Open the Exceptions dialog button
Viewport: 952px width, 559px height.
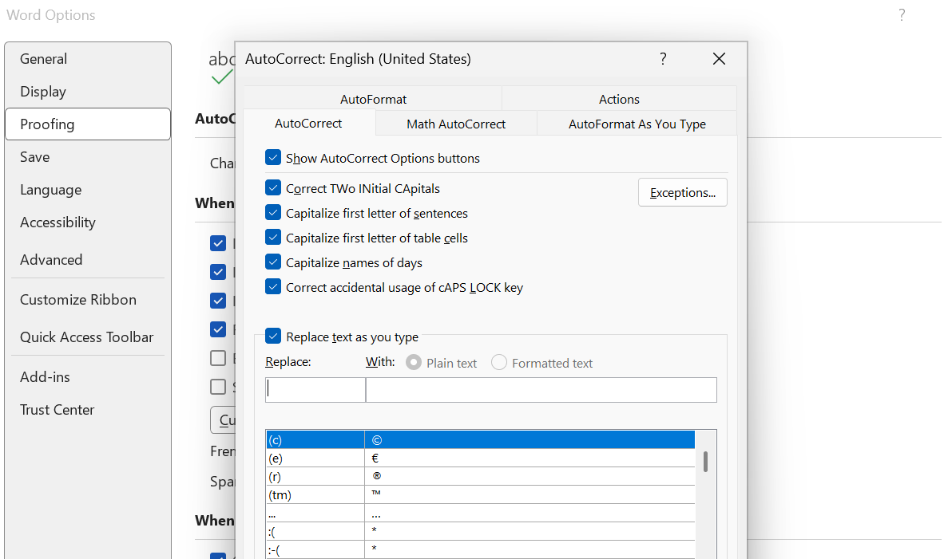coord(682,192)
